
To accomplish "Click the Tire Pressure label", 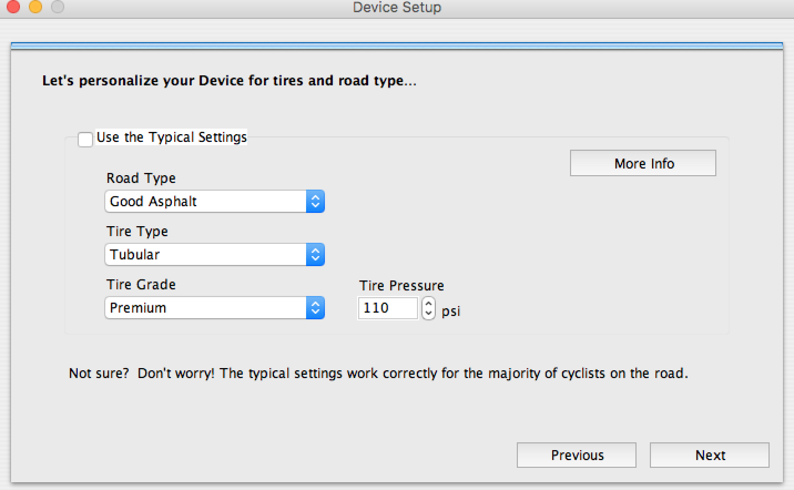I will point(401,285).
